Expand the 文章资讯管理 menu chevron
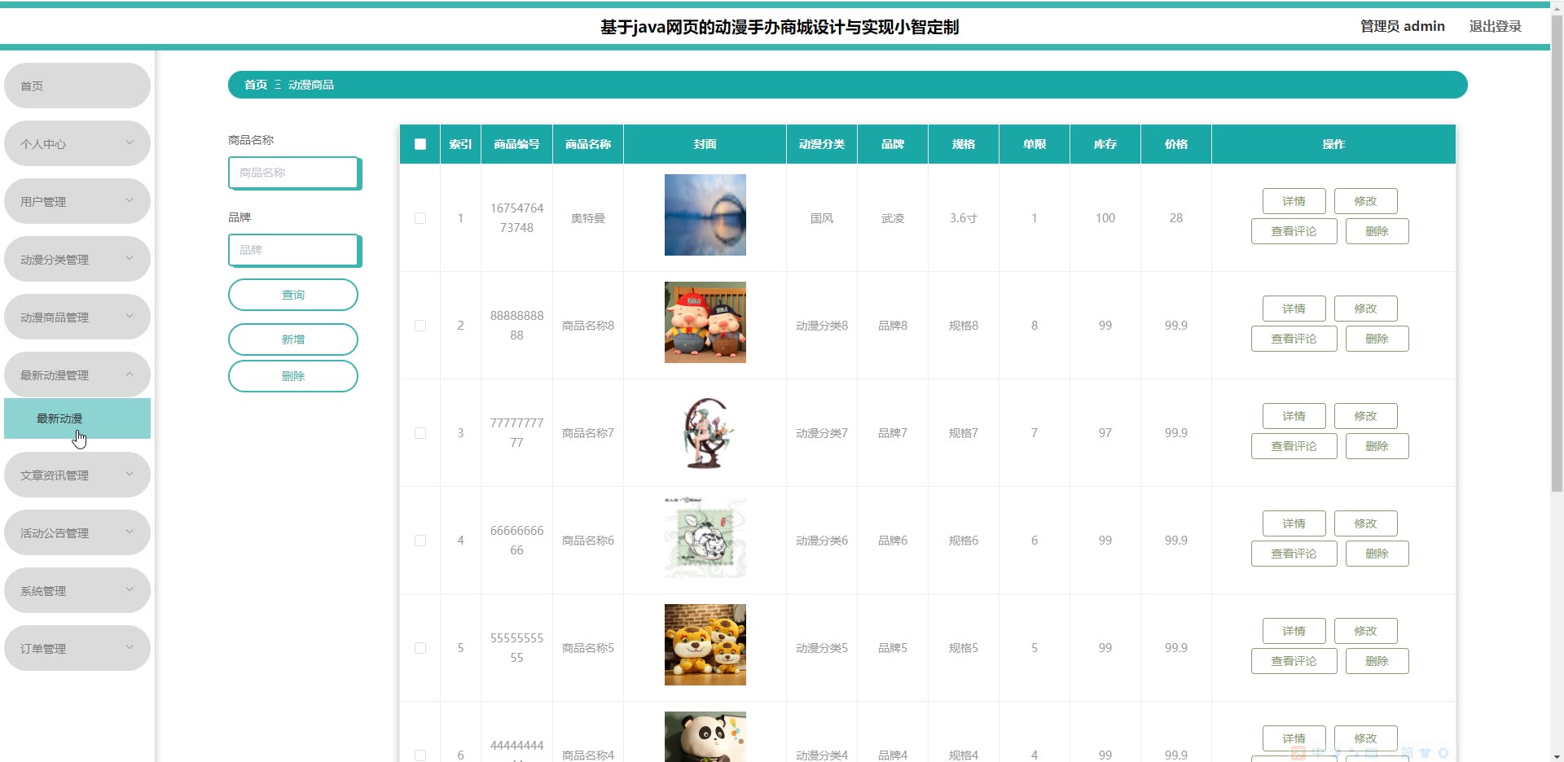 [130, 474]
